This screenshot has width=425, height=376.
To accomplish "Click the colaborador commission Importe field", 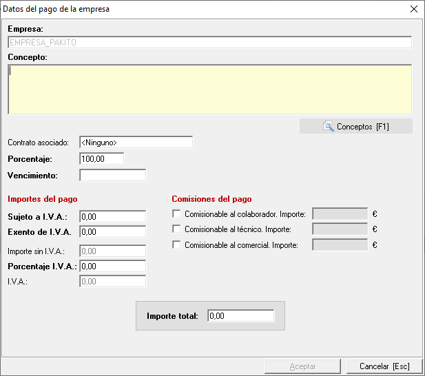I will [340, 214].
